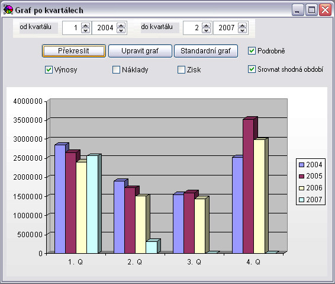This screenshot has height=284, width=335.
Task: Click the 1. Q axis label
Action: 75,261
